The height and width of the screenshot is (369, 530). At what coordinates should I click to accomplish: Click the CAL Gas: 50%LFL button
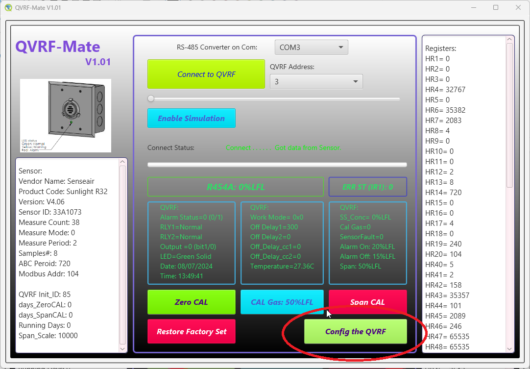click(x=282, y=302)
